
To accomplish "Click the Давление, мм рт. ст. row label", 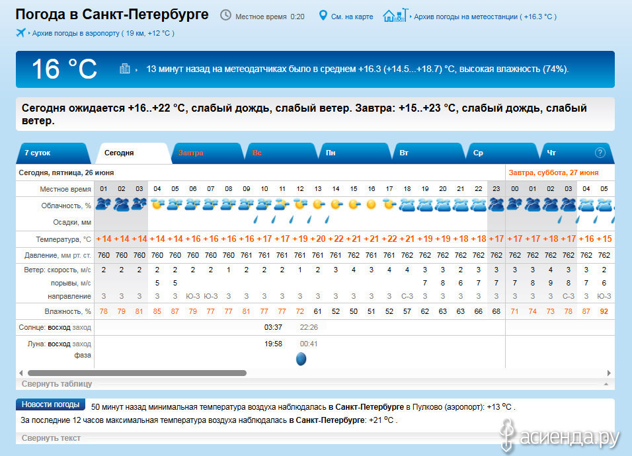I will pos(58,255).
